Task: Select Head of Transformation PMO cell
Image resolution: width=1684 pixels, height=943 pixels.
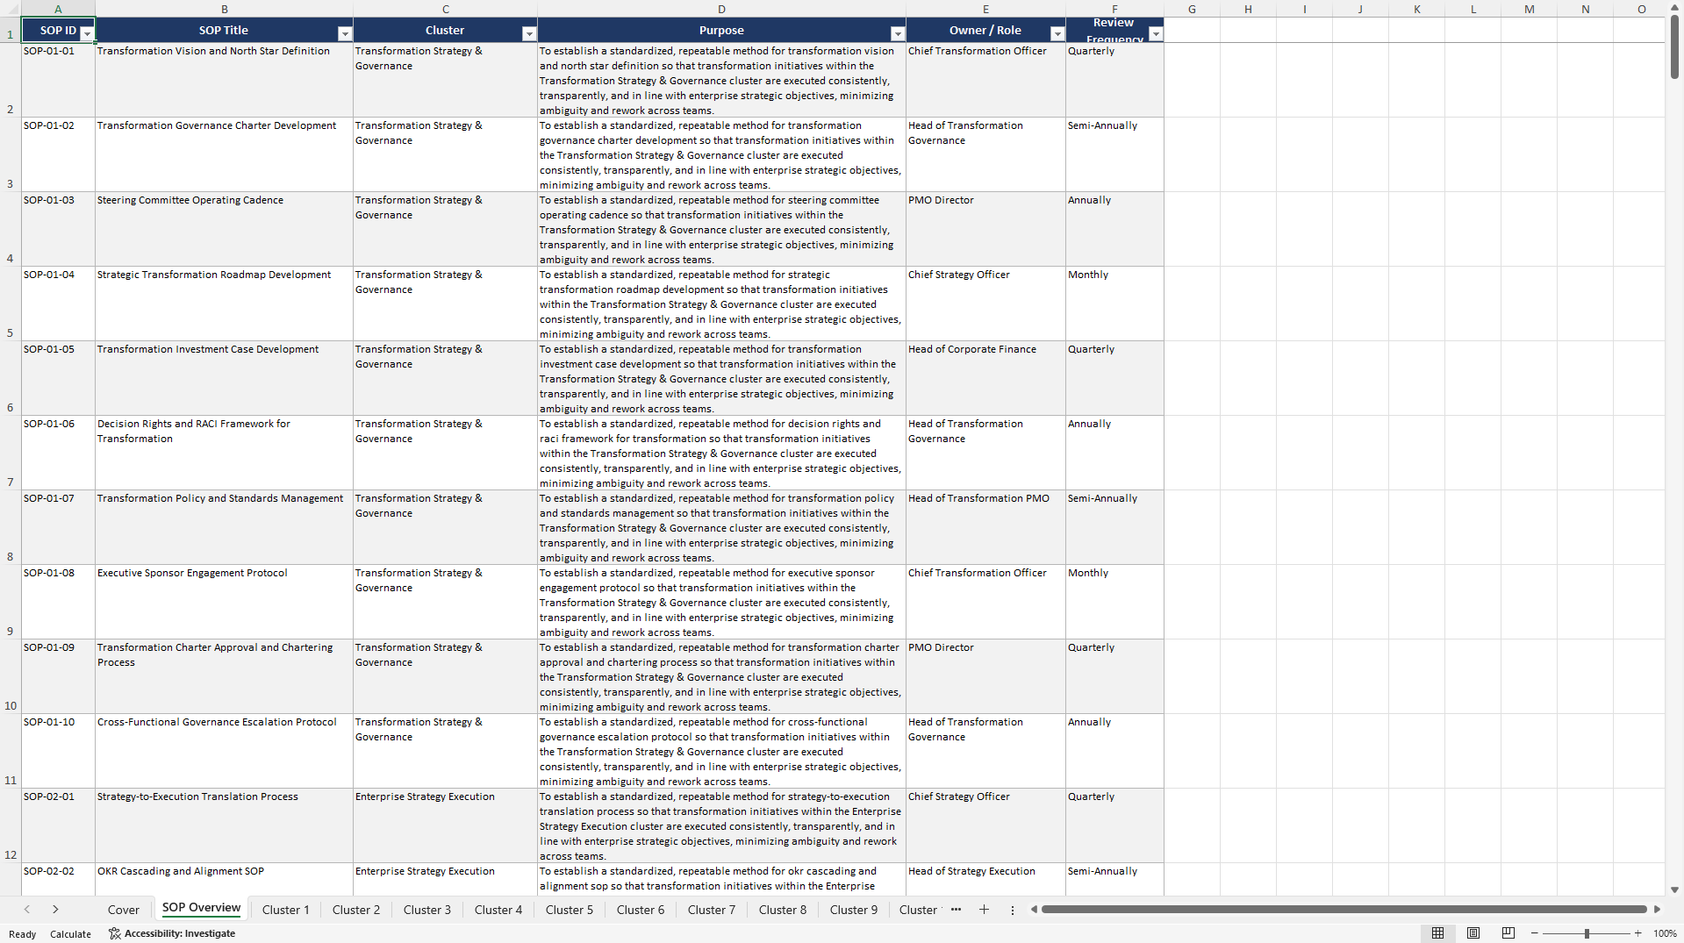Action: click(985, 527)
